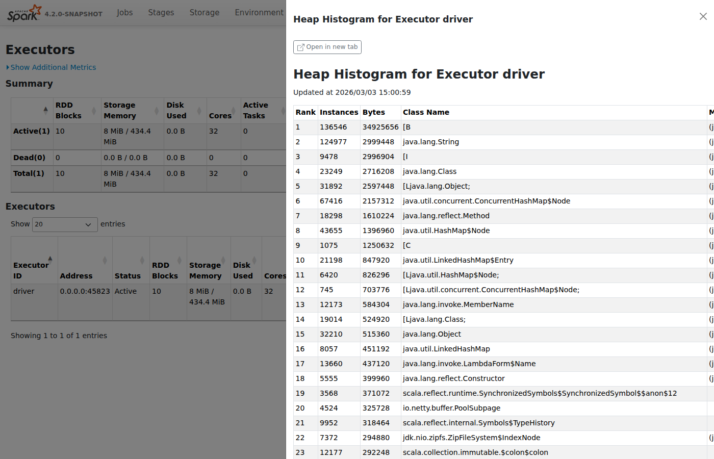
Task: Select java.util.concurrent.ConcurrentHashMap$Node class name
Action: [487, 201]
